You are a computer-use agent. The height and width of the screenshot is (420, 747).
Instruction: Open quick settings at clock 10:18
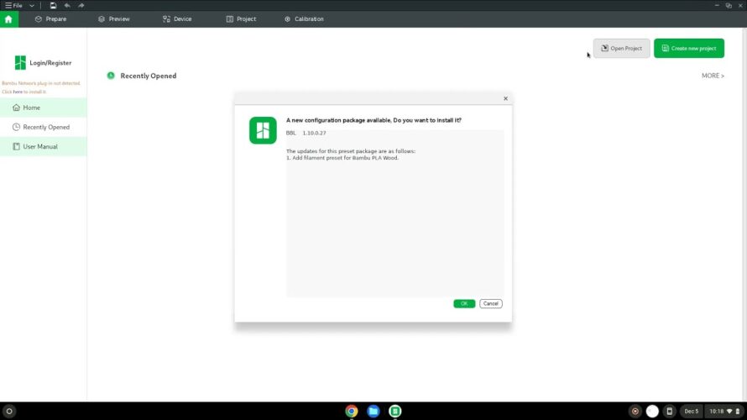(x=724, y=411)
